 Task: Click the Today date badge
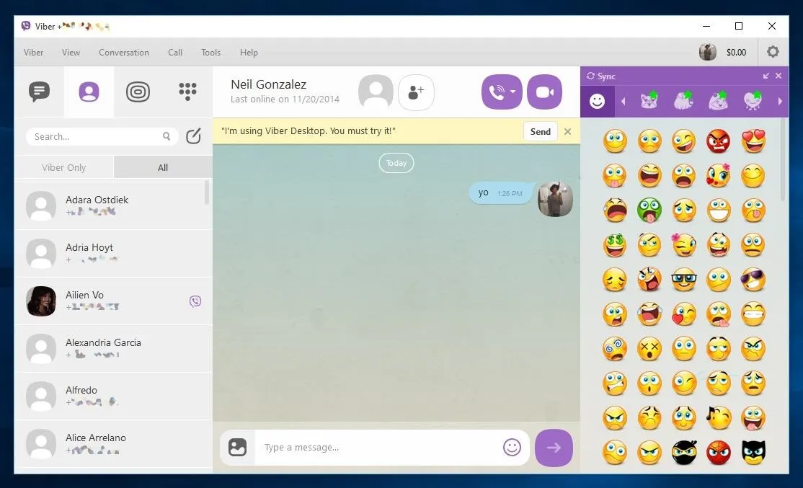(x=396, y=163)
